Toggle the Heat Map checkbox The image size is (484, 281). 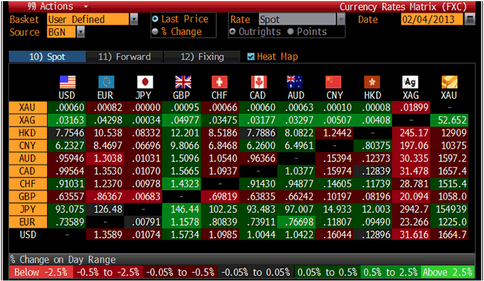coord(251,57)
